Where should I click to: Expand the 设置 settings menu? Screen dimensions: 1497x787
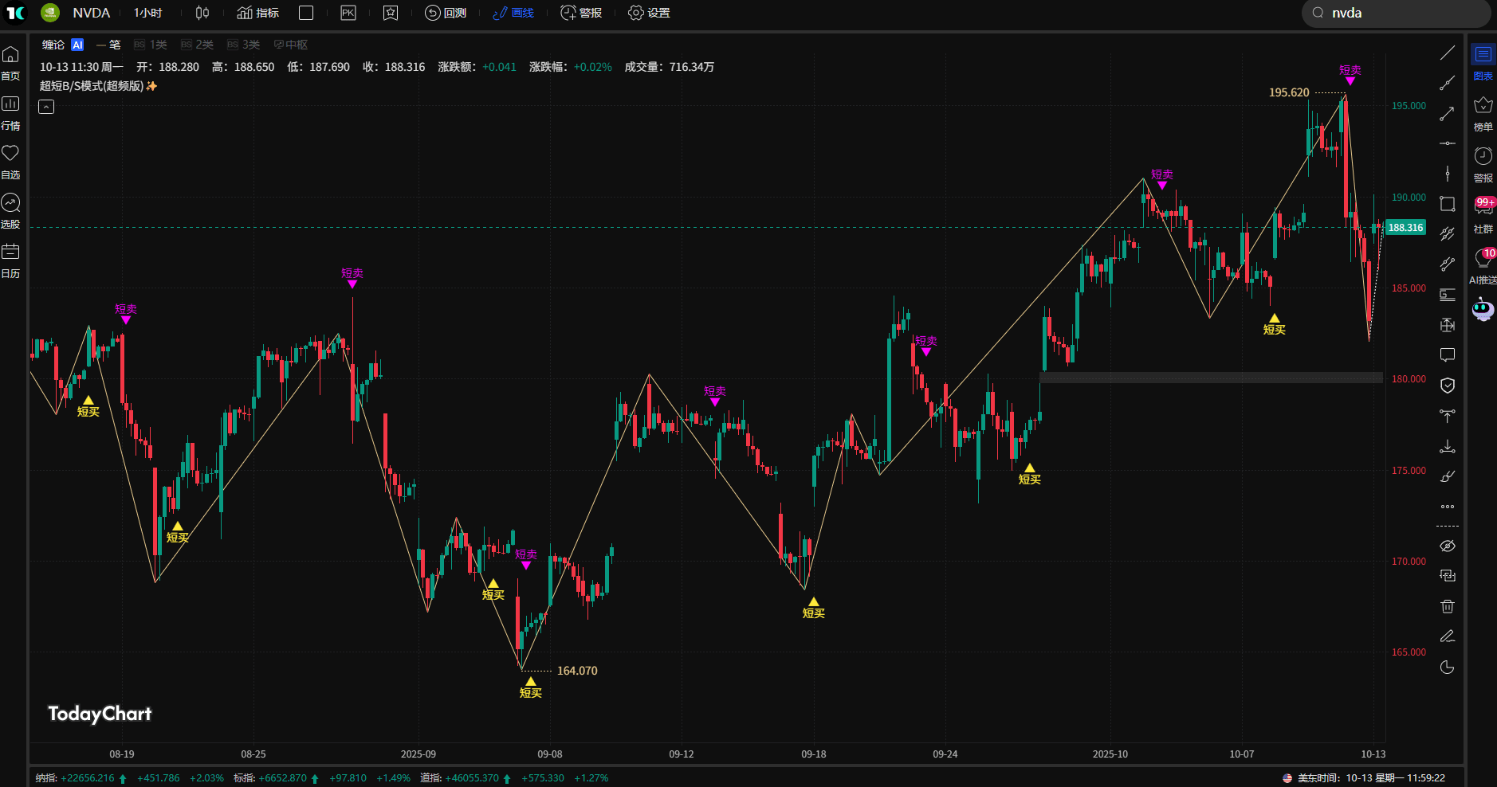point(648,13)
